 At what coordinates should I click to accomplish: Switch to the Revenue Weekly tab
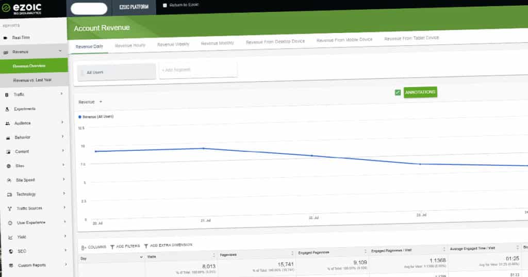pyautogui.click(x=173, y=44)
